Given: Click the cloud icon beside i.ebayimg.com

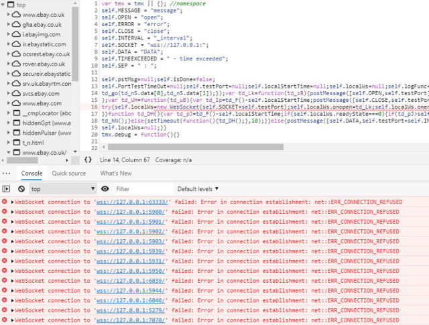Looking at the screenshot, I should coord(16,34).
